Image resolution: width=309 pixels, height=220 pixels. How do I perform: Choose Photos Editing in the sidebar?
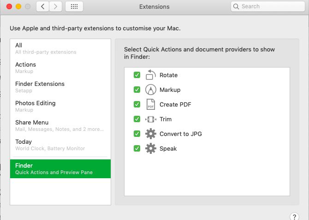[x=60, y=106]
